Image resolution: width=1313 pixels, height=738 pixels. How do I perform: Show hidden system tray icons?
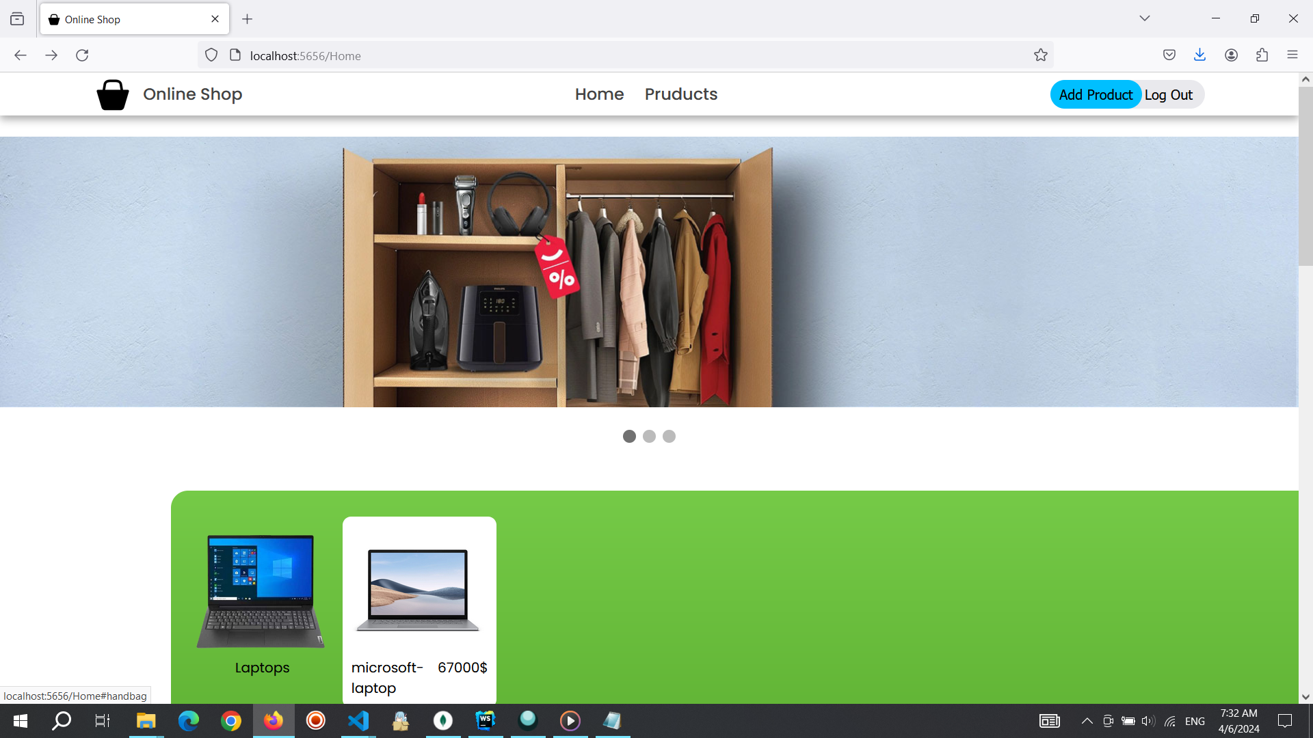(1086, 721)
